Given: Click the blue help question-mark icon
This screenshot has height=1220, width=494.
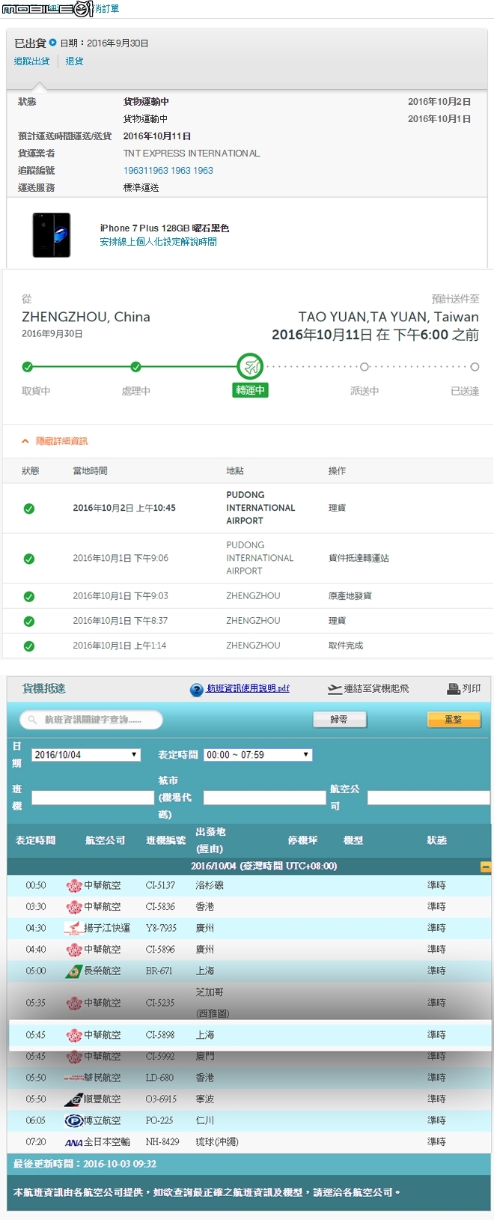Looking at the screenshot, I should pos(197,690).
